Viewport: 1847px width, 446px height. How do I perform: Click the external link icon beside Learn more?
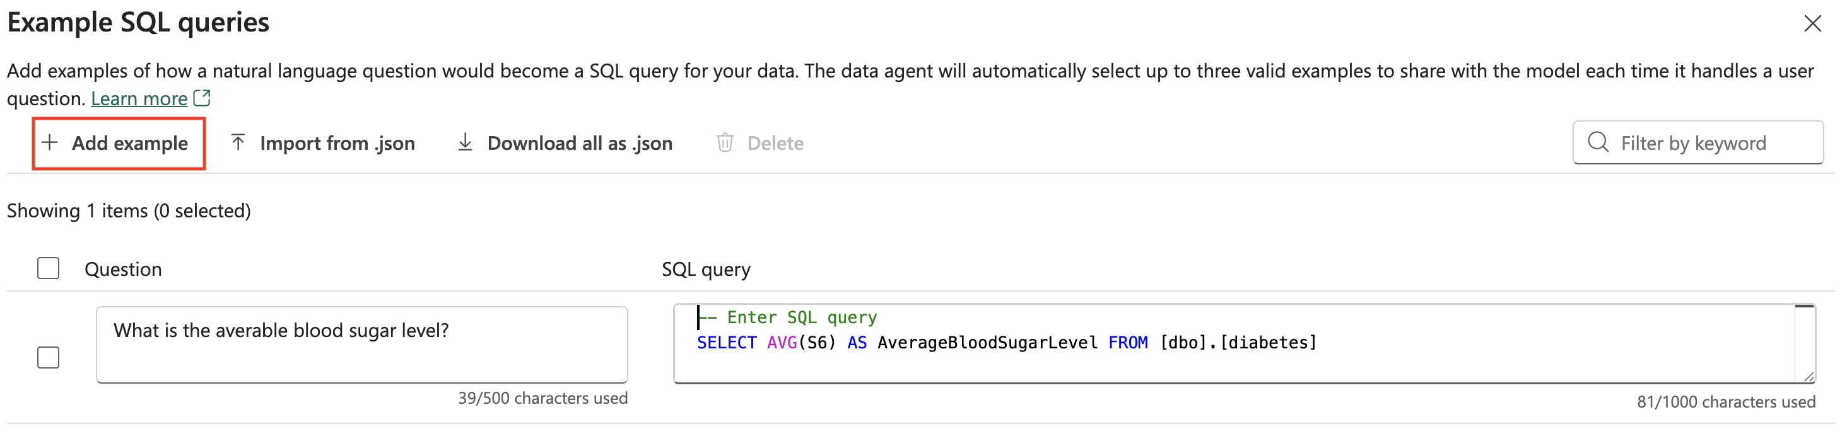click(x=201, y=98)
